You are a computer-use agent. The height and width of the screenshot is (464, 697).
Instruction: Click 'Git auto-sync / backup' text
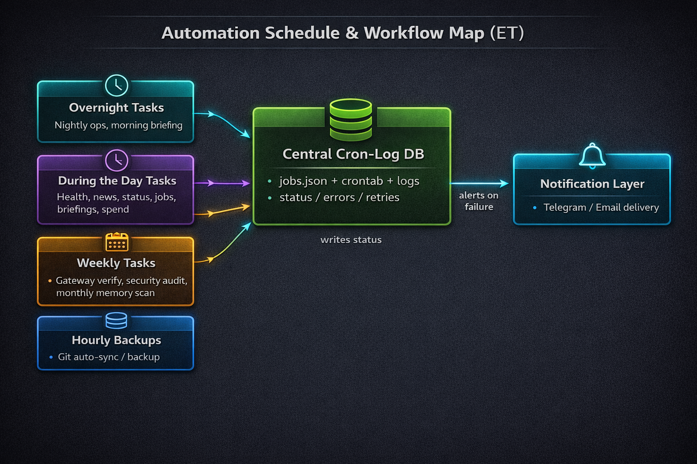[109, 357]
